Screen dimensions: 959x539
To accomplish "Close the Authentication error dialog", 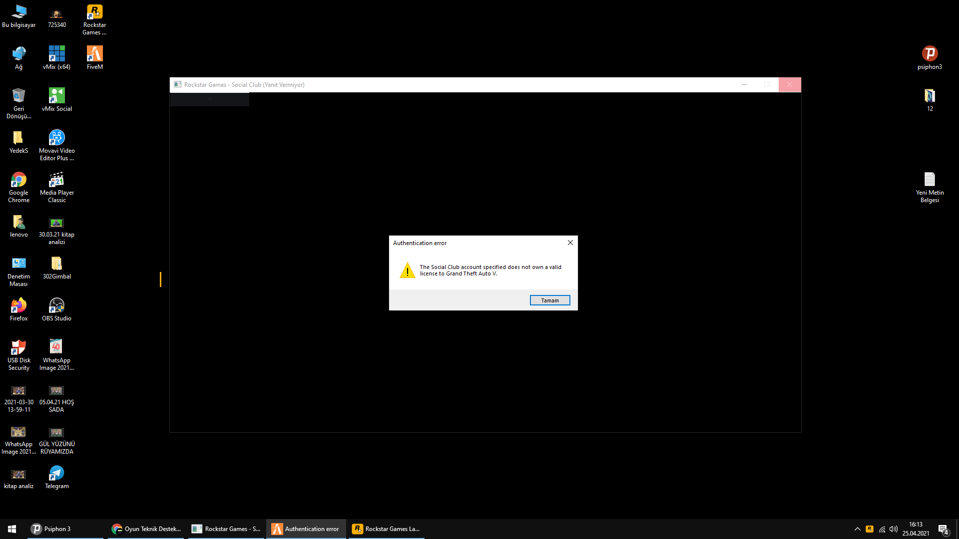I will point(570,243).
